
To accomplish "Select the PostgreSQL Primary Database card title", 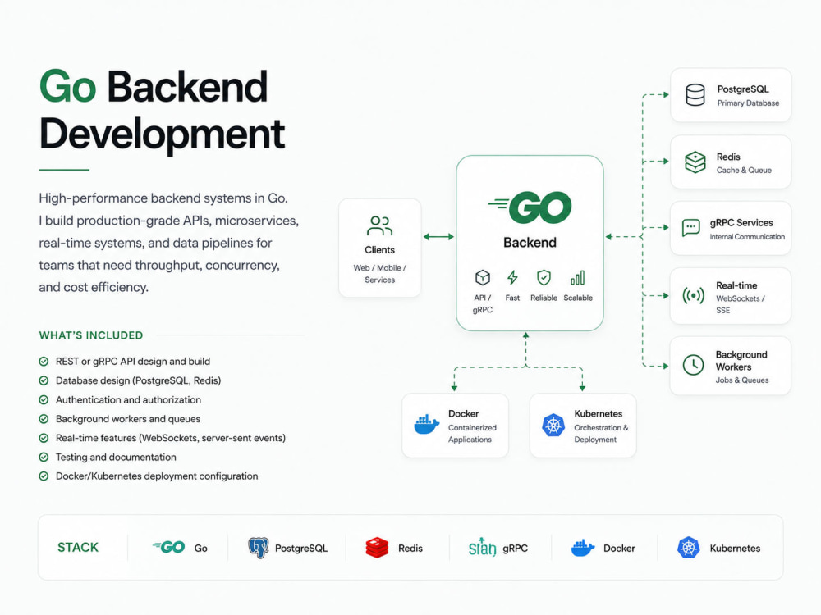I will (743, 89).
